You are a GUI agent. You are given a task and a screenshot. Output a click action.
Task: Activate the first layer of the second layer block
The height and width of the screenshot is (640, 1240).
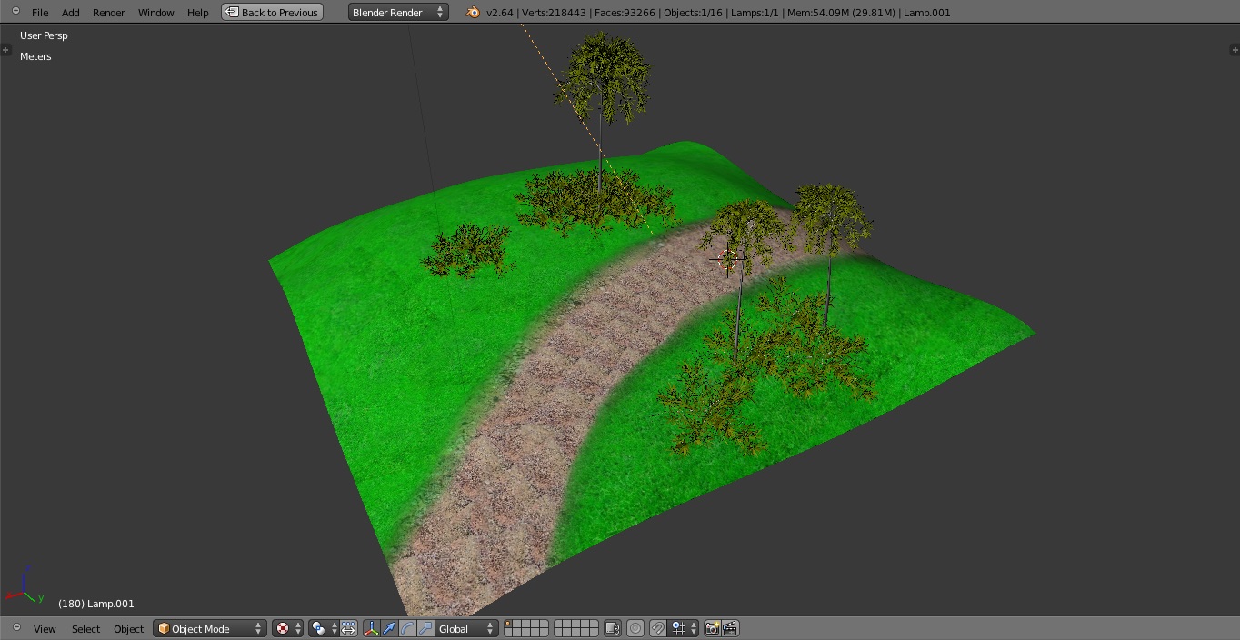(558, 624)
